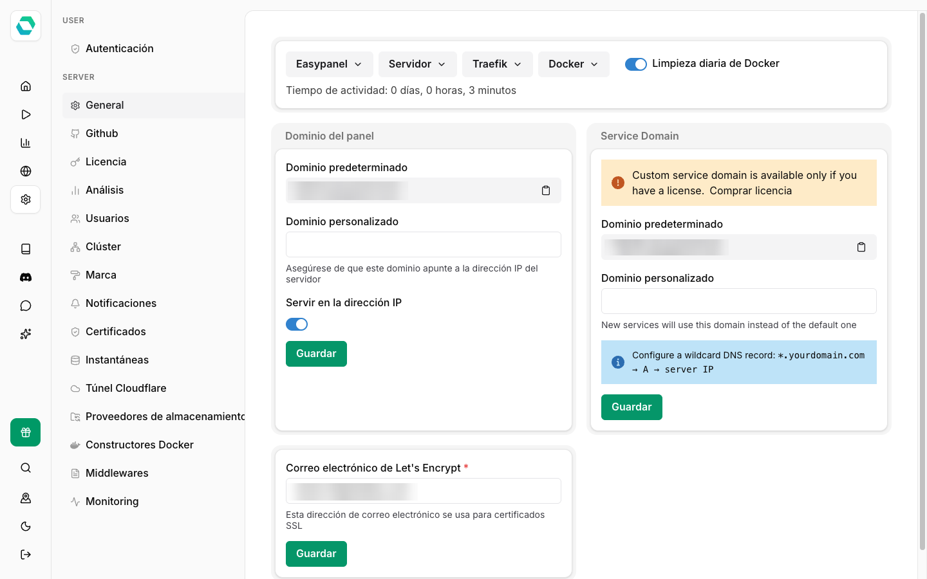This screenshot has width=927, height=579.
Task: Open Constructores Docker settings
Action: click(x=153, y=445)
